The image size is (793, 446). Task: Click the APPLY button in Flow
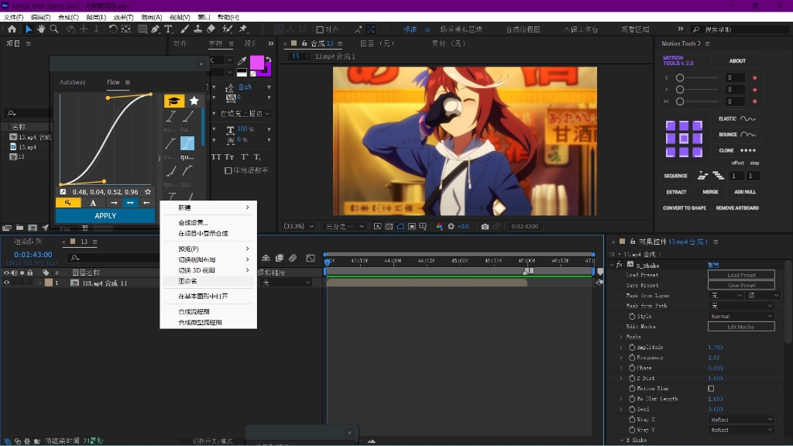click(x=105, y=216)
